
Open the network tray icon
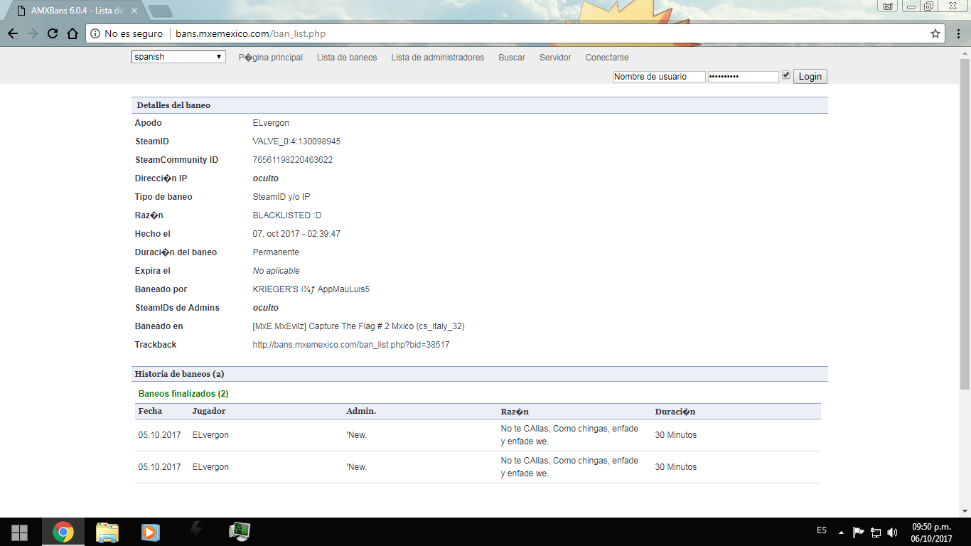click(876, 532)
